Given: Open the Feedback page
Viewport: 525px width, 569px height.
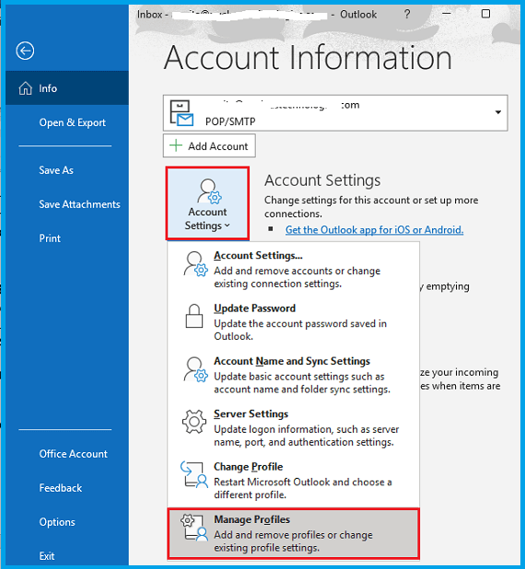Looking at the screenshot, I should [x=61, y=488].
